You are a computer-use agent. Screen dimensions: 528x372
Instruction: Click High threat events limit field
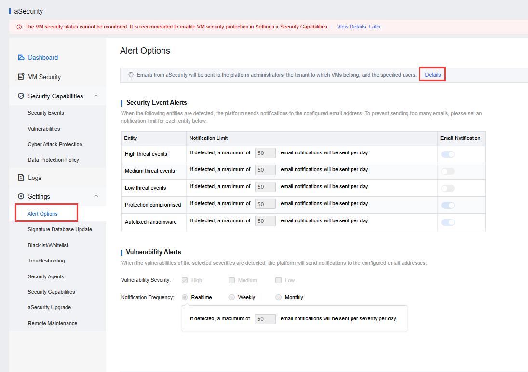point(265,153)
